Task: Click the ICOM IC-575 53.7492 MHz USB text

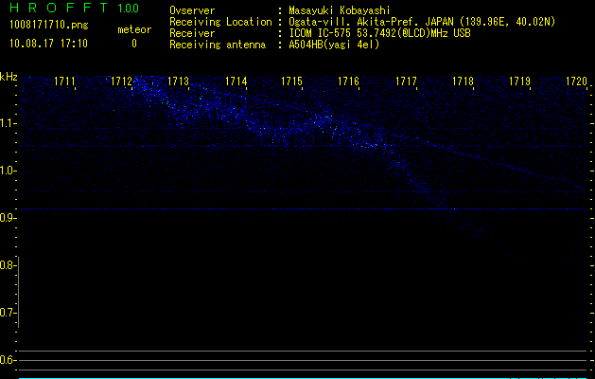Action: click(x=379, y=33)
